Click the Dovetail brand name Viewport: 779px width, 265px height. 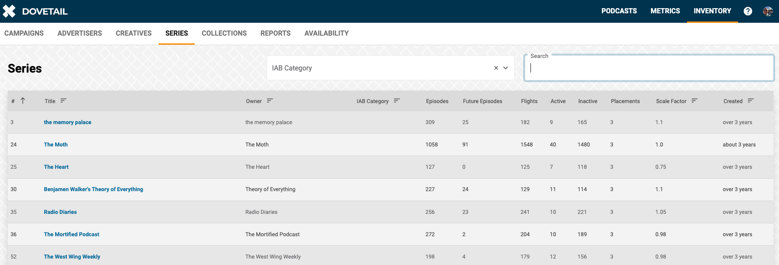(45, 12)
